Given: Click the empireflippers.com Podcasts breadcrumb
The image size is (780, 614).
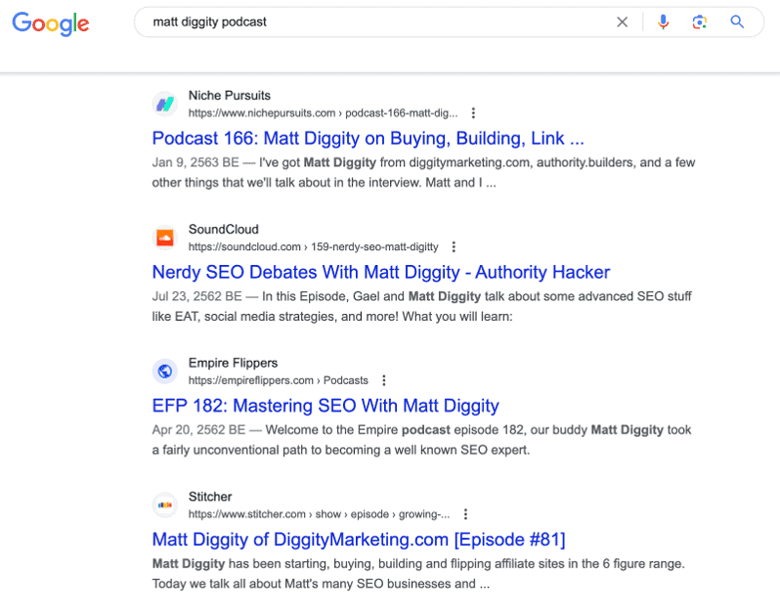Looking at the screenshot, I should [x=278, y=380].
